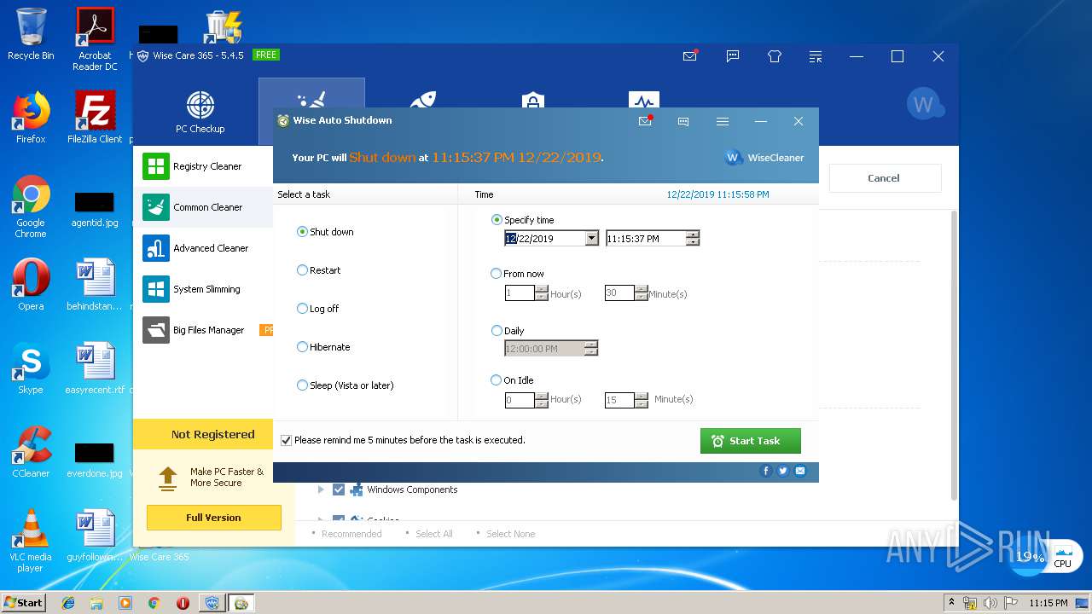Share via the email envelope icon
The width and height of the screenshot is (1092, 614).
point(800,471)
